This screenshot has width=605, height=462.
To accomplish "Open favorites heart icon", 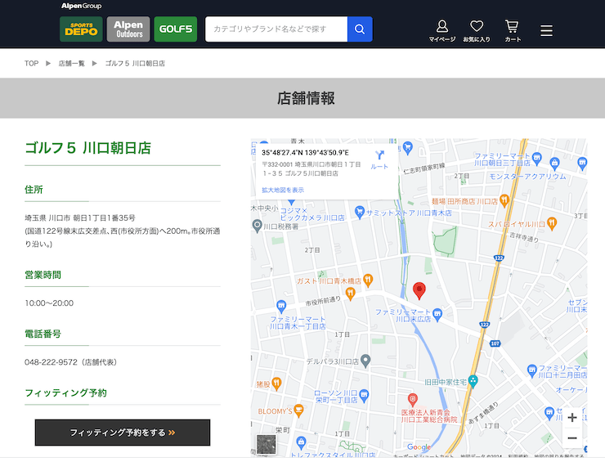I will 477,31.
